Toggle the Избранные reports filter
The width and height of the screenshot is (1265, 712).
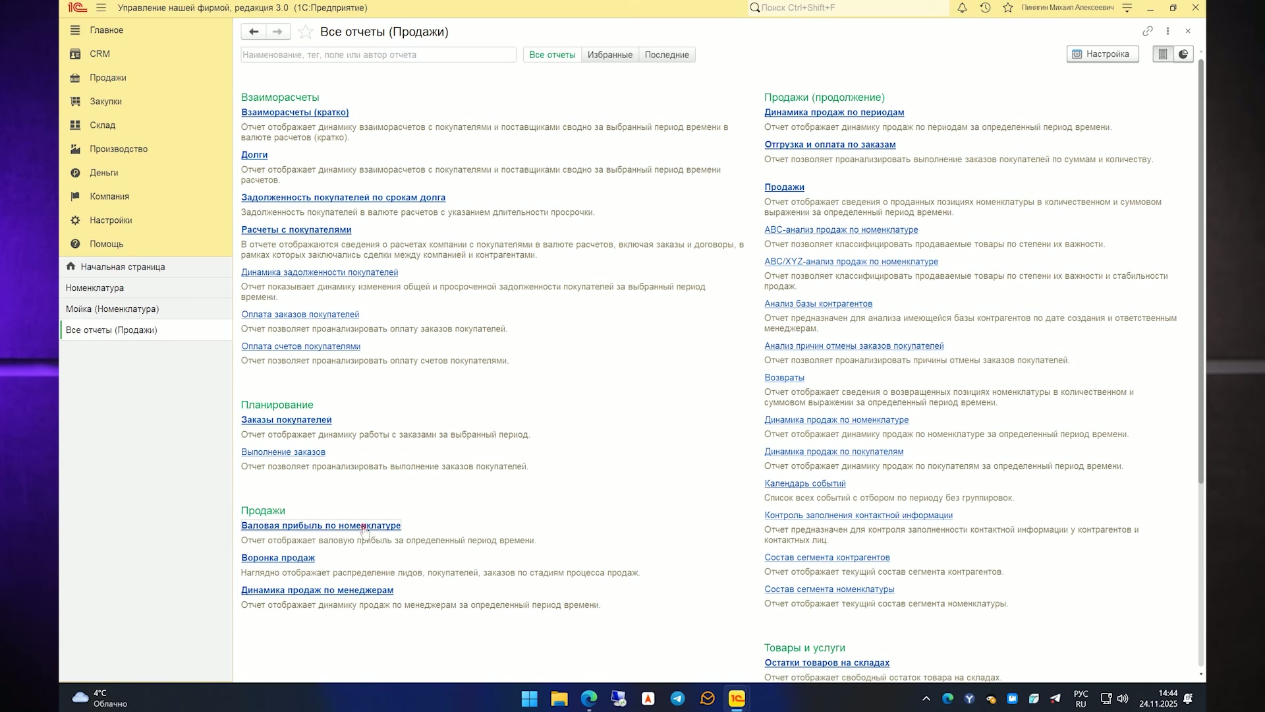tap(609, 55)
